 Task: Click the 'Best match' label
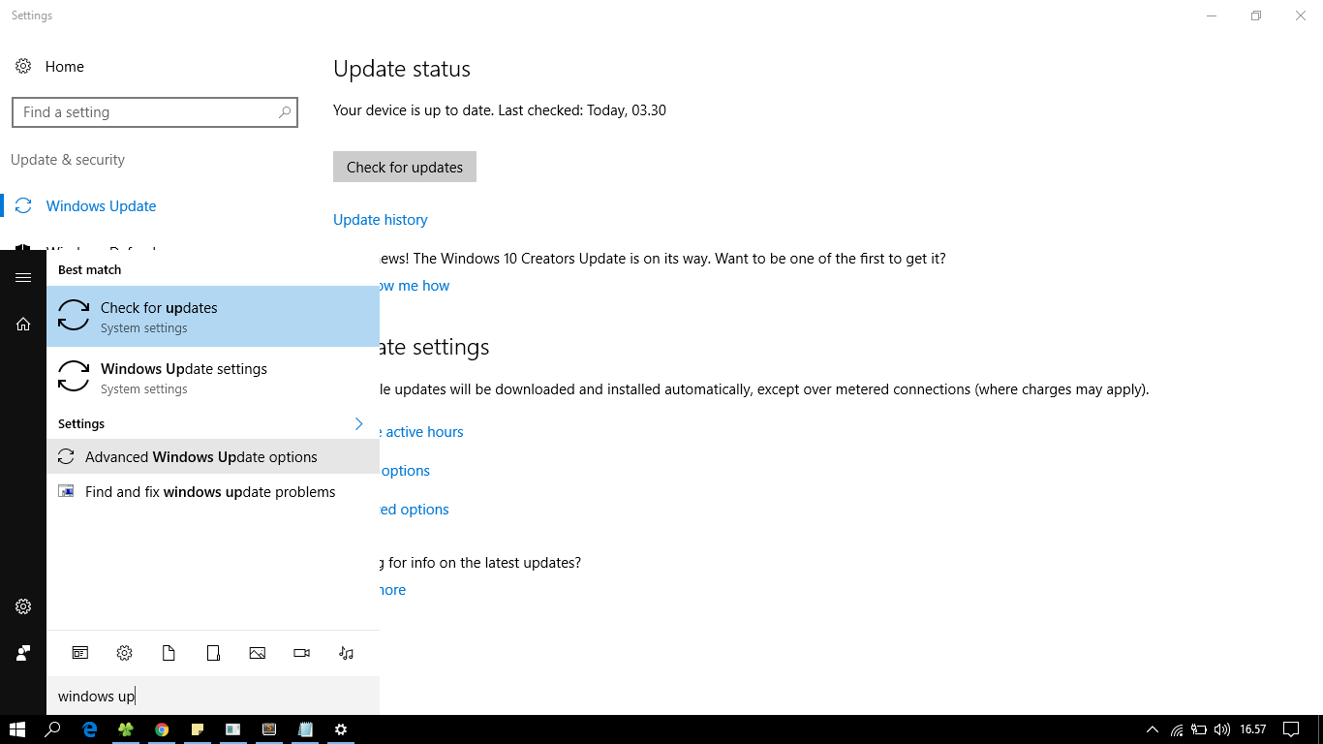(x=90, y=270)
